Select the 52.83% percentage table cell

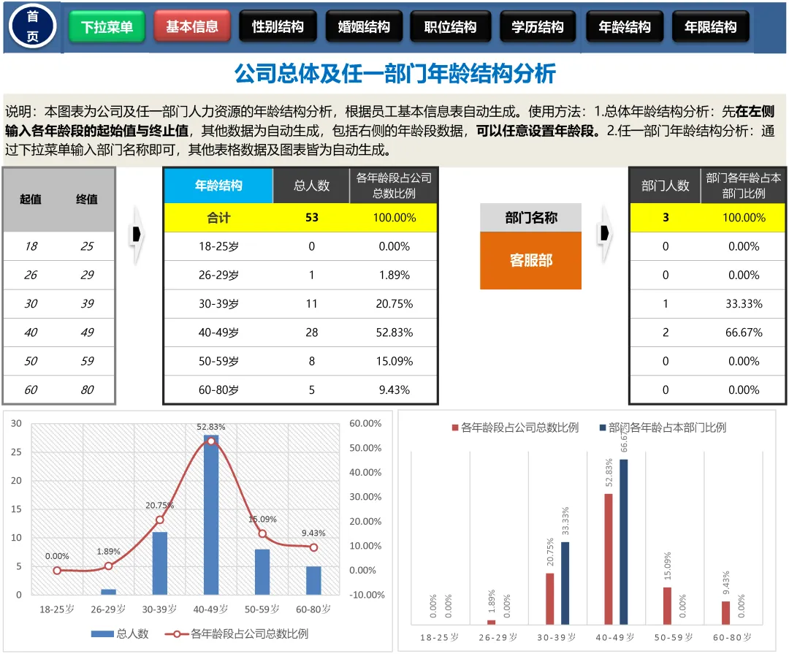[394, 332]
